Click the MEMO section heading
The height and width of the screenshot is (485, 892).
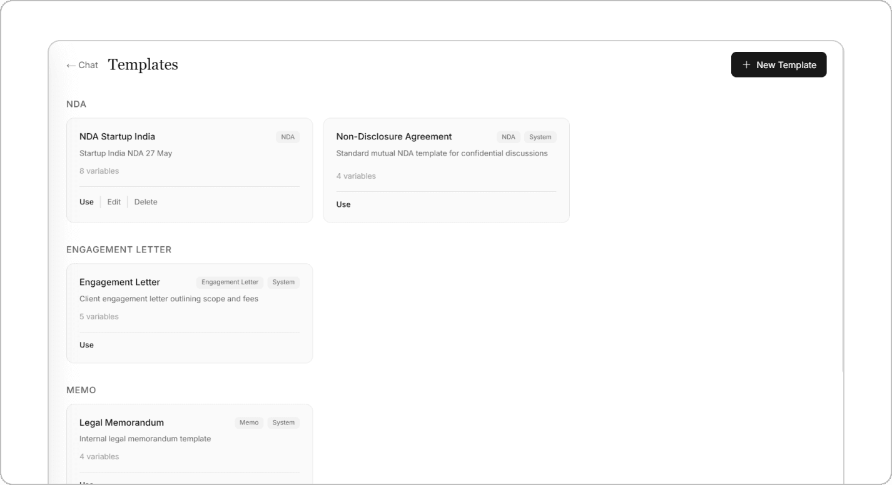81,390
